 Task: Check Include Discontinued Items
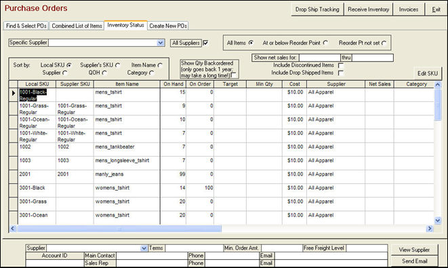340,65
